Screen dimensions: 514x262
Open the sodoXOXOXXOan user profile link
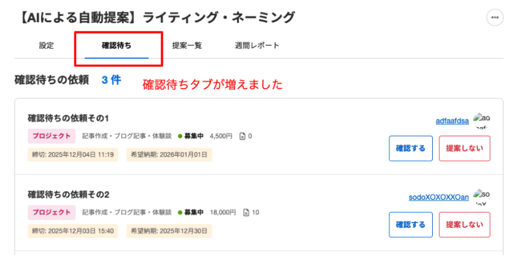[439, 197]
